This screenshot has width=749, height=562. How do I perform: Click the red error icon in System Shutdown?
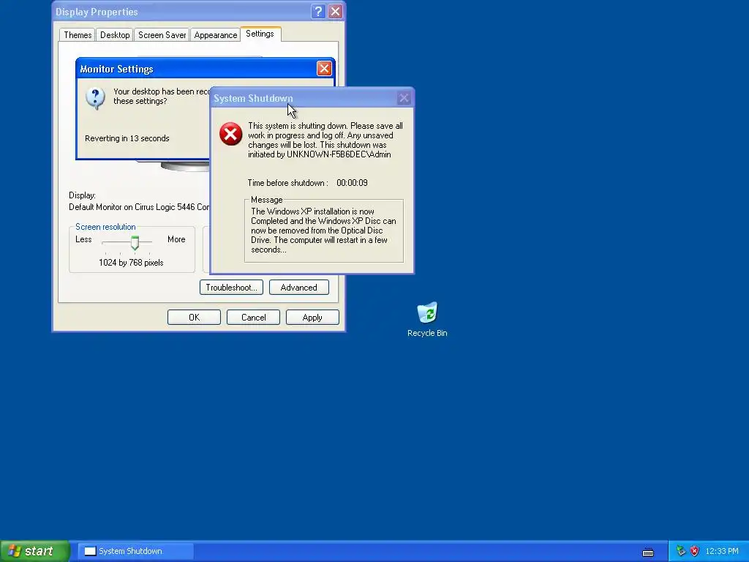[x=230, y=135]
